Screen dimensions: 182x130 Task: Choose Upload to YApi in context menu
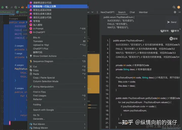(x=57, y=45)
